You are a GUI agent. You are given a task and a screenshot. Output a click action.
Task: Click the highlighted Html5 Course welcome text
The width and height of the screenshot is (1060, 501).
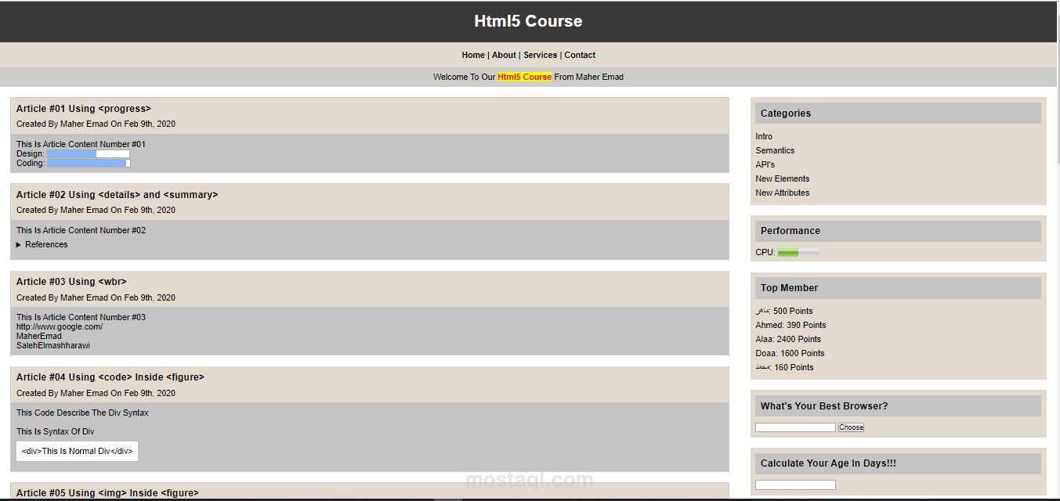524,77
